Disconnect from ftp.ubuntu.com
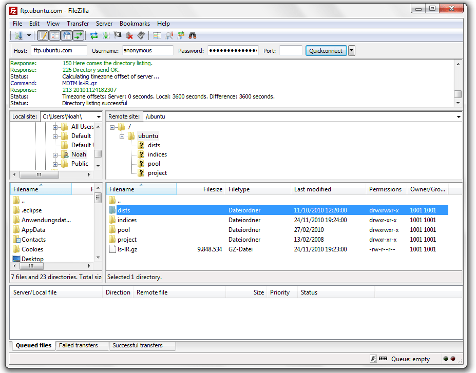 click(129, 35)
